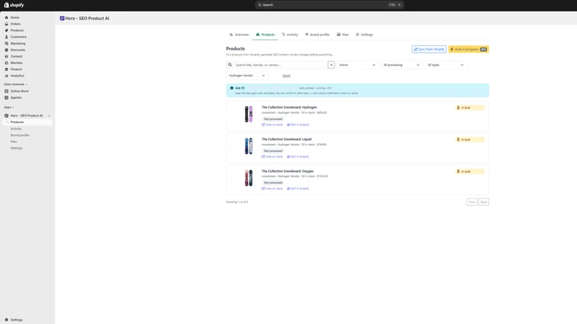
Task: Clear the product search with X button
Action: point(331,65)
